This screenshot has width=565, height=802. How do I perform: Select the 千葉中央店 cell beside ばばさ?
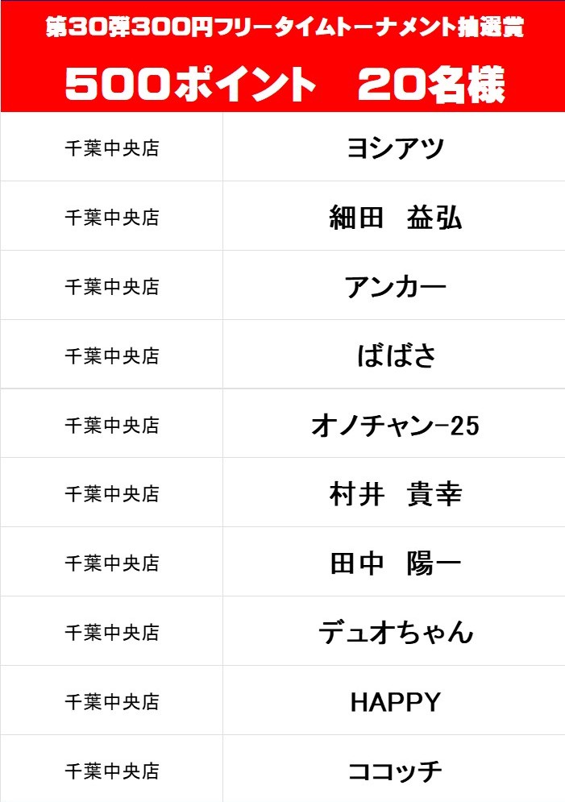[x=112, y=356]
